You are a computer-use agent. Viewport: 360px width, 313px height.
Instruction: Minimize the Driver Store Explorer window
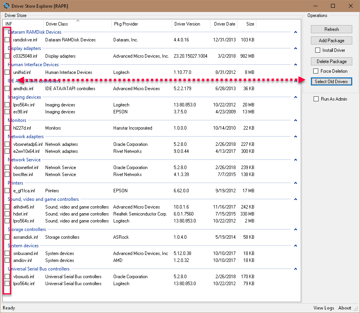(x=316, y=6)
